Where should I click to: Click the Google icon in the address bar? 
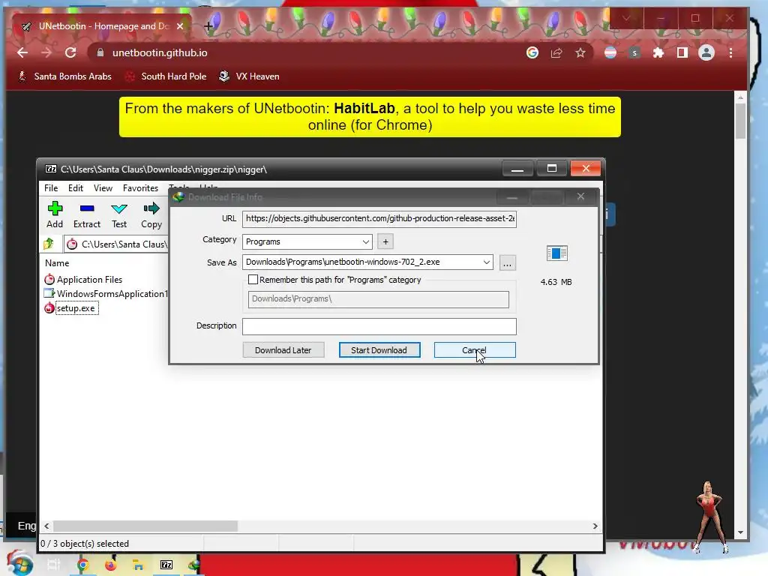click(x=532, y=53)
